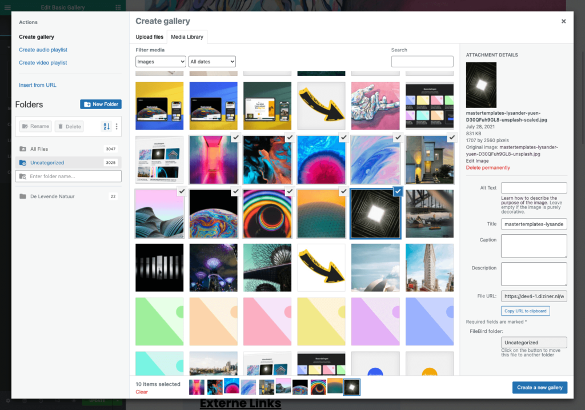Switch to the Upload files tab

(x=149, y=37)
